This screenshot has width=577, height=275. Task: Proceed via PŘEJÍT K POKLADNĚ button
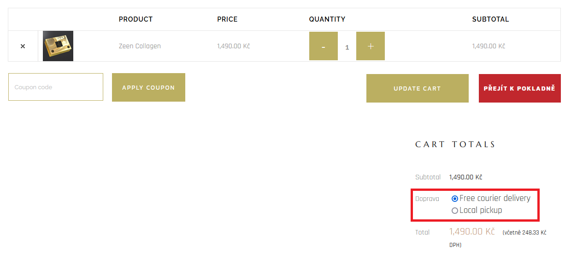pos(520,88)
